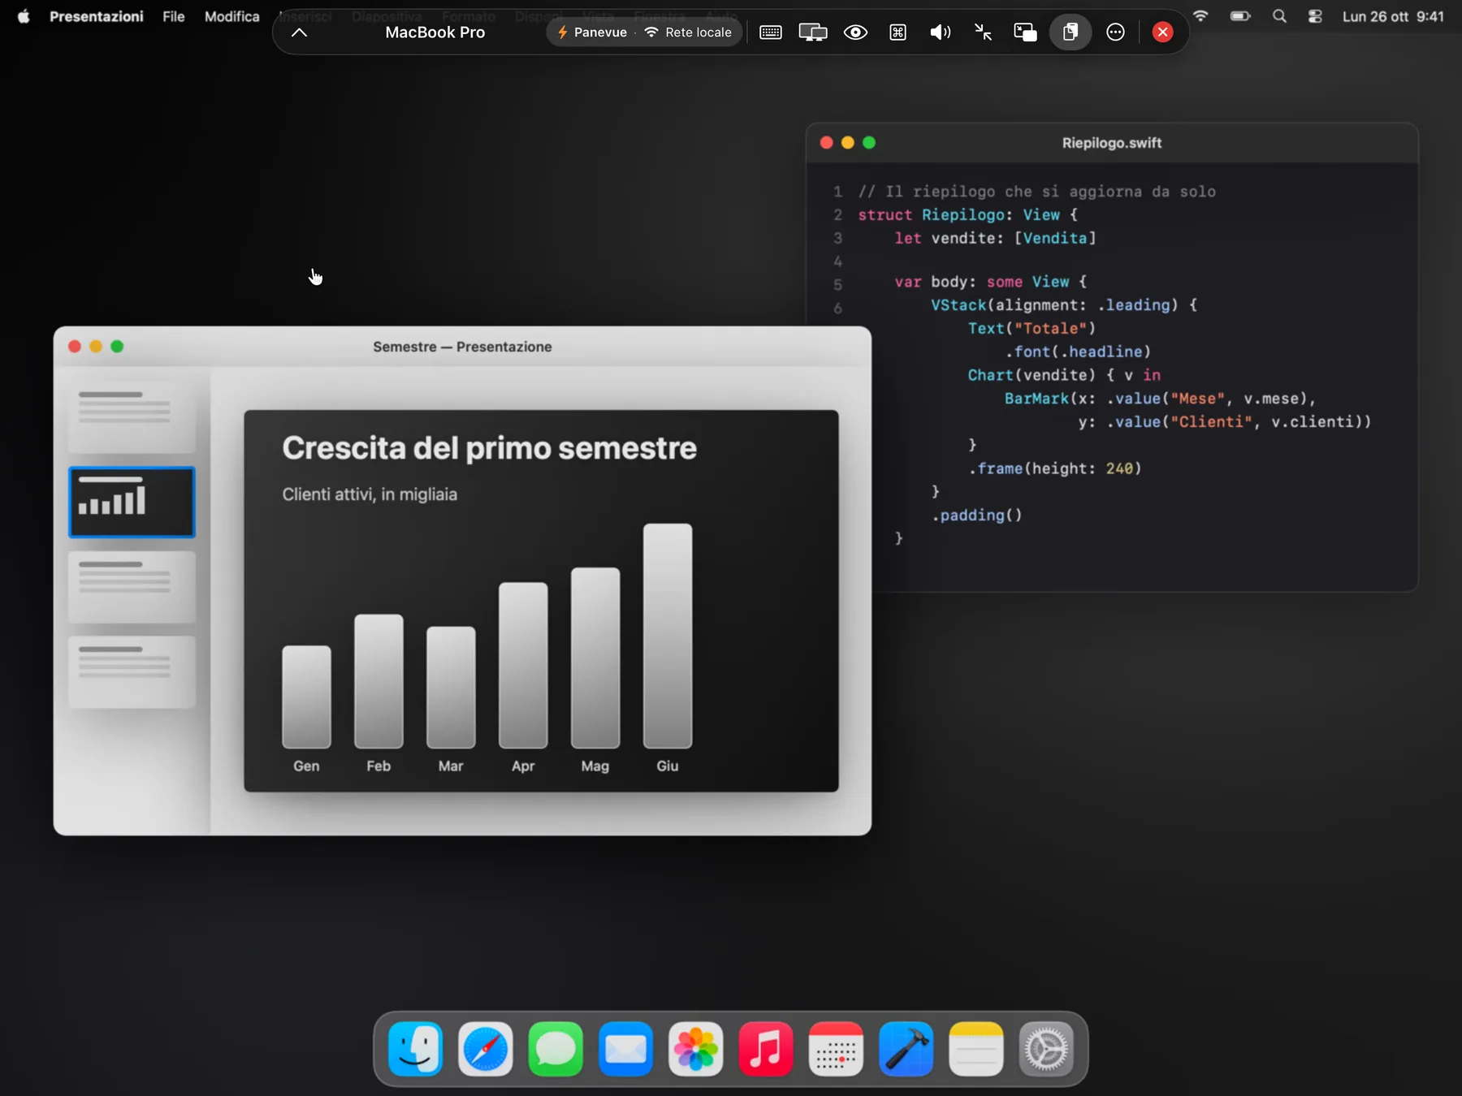This screenshot has width=1462, height=1096.
Task: Click the struct Riepilogo: View line of code
Action: tap(967, 215)
